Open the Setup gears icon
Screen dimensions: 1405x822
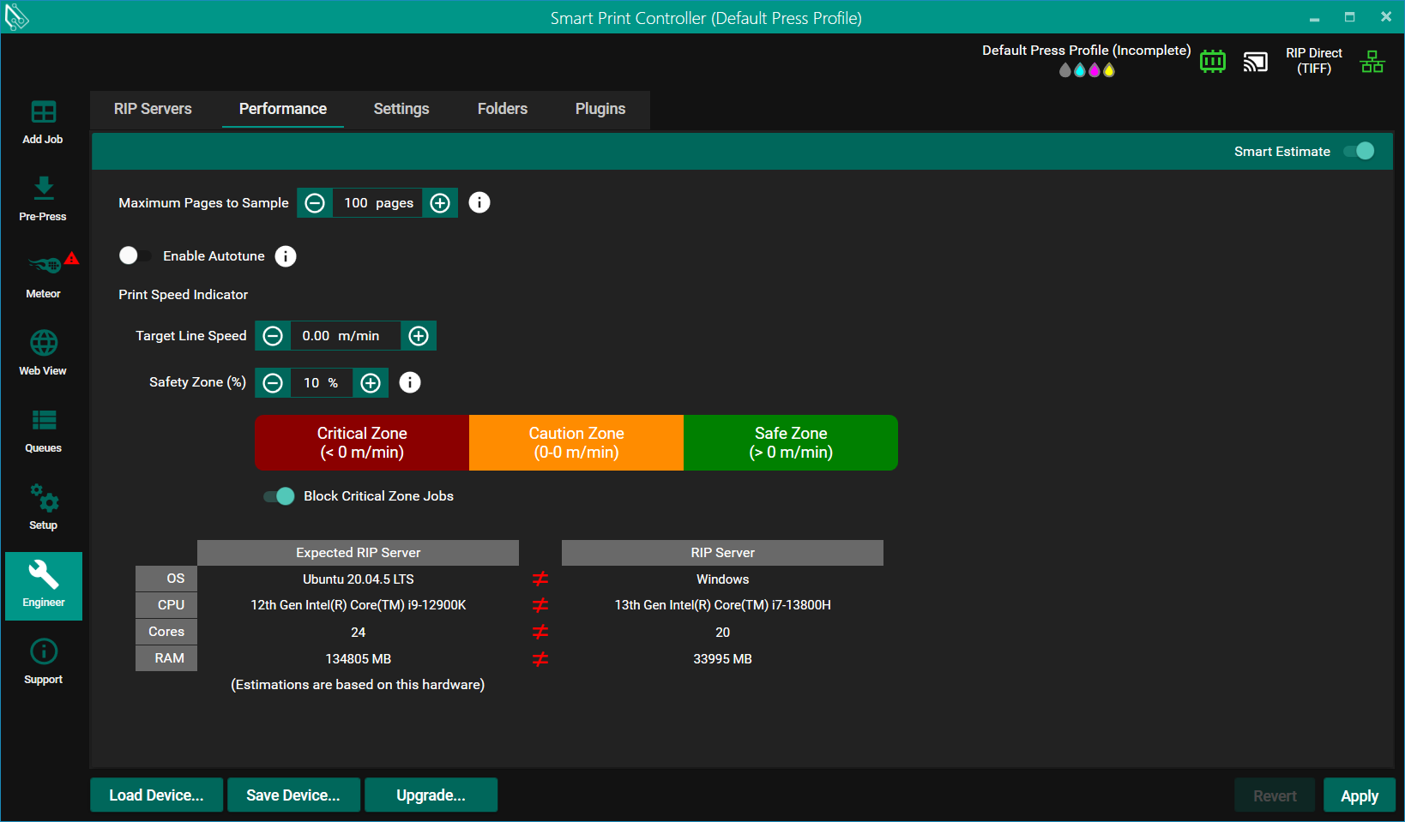click(43, 507)
